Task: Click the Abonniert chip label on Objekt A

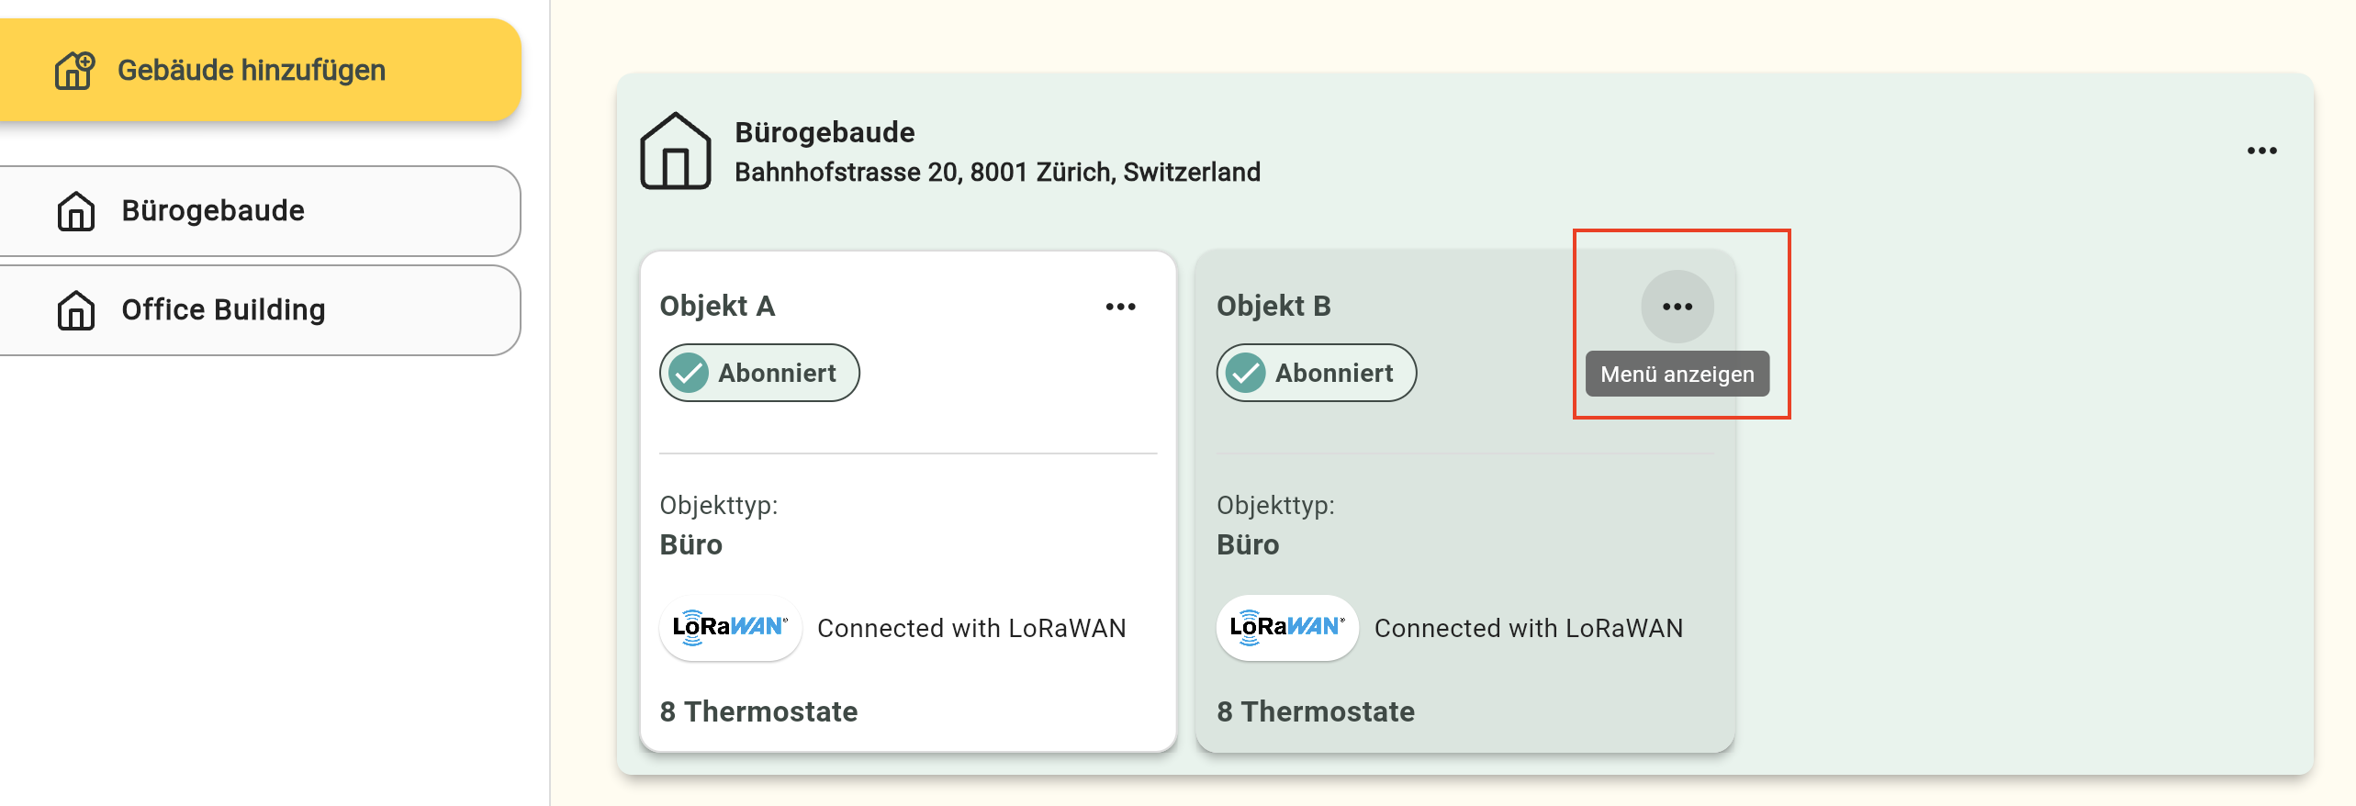Action: click(x=777, y=374)
